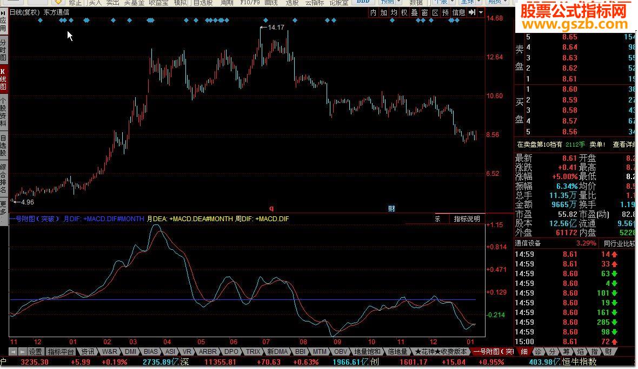Click the 卖单! link in order panel
This screenshot has width=638, height=369.
click(x=597, y=145)
